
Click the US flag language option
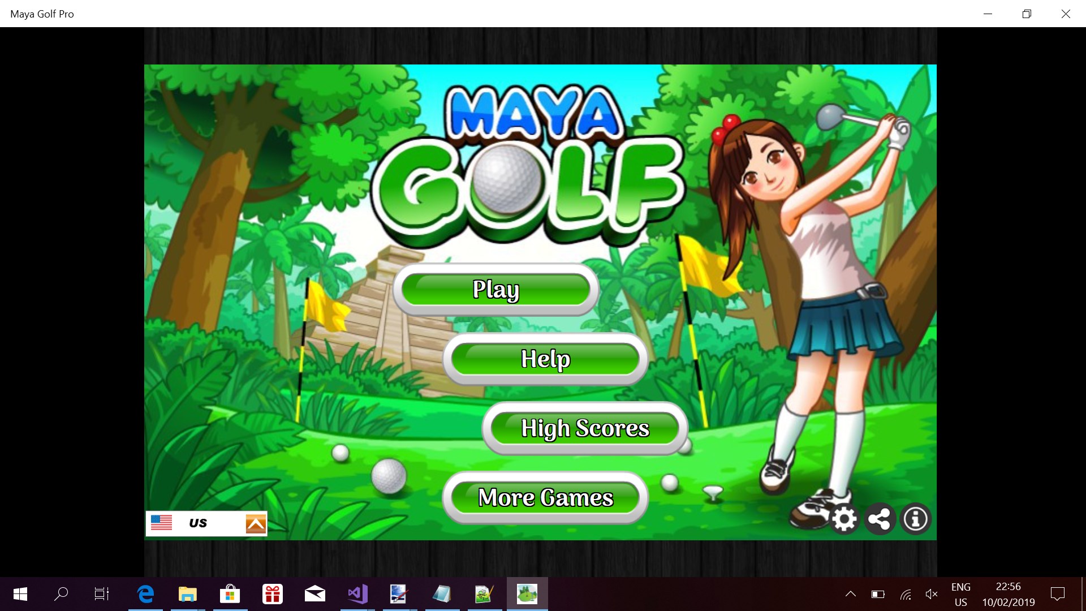[162, 523]
